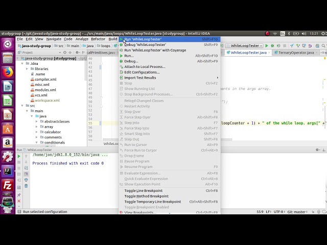Click the Update Project VCS icon
This screenshot has width=327, height=245.
(x=292, y=45)
